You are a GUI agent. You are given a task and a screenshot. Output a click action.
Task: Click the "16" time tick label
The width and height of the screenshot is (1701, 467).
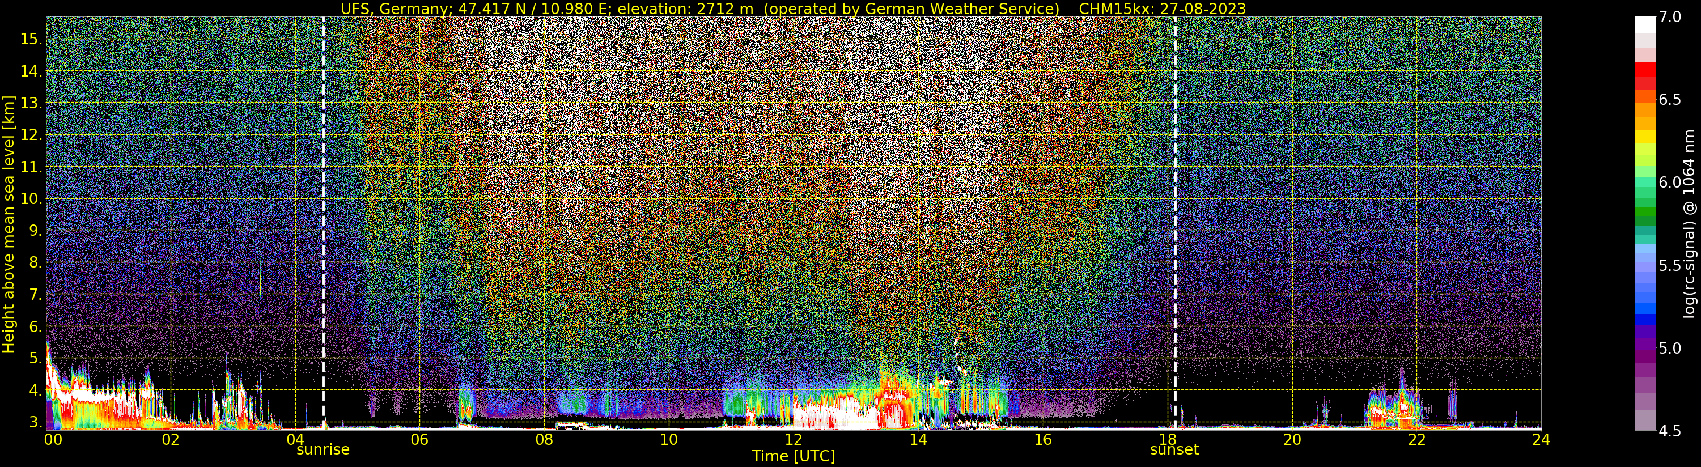1043,439
